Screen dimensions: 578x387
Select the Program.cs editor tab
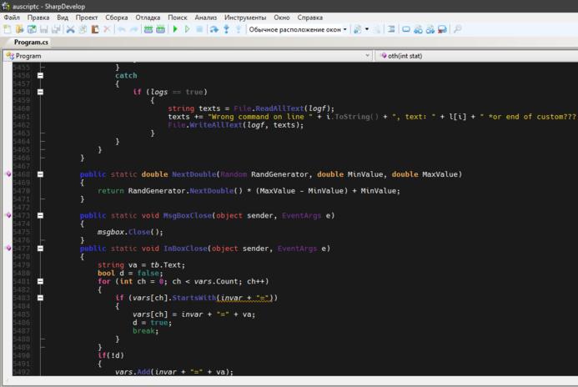point(31,43)
